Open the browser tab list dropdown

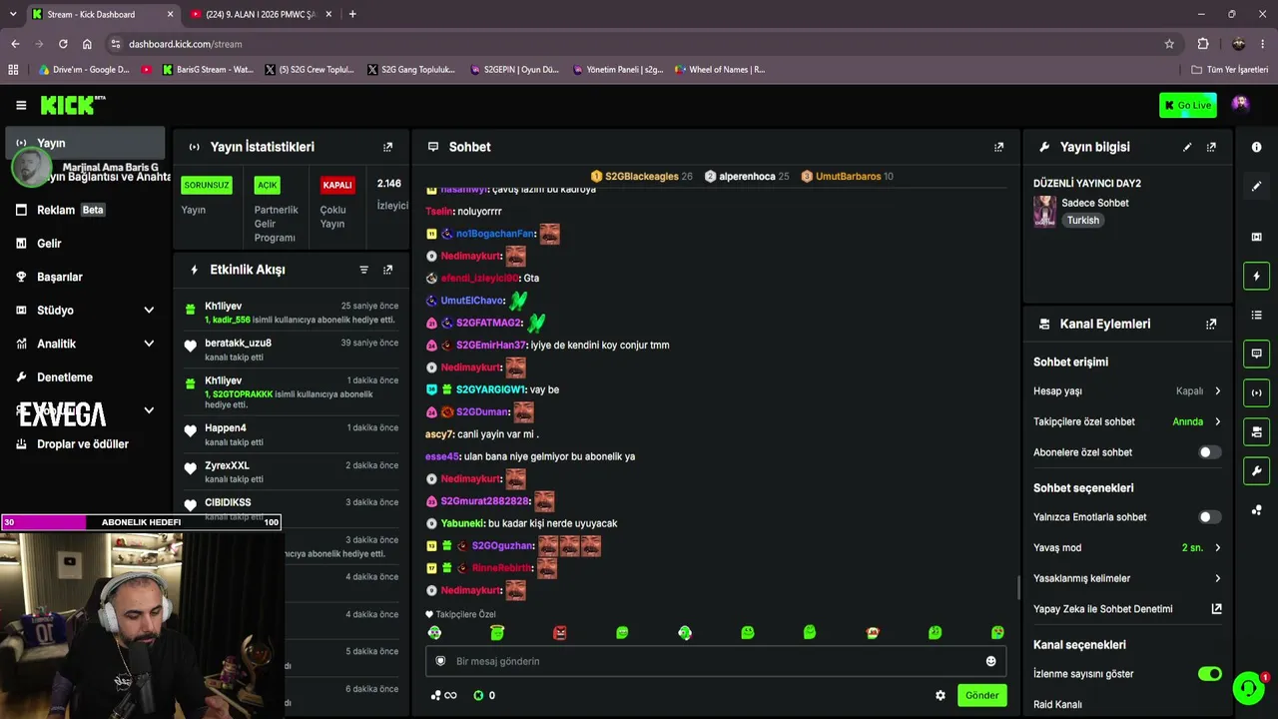click(x=13, y=14)
